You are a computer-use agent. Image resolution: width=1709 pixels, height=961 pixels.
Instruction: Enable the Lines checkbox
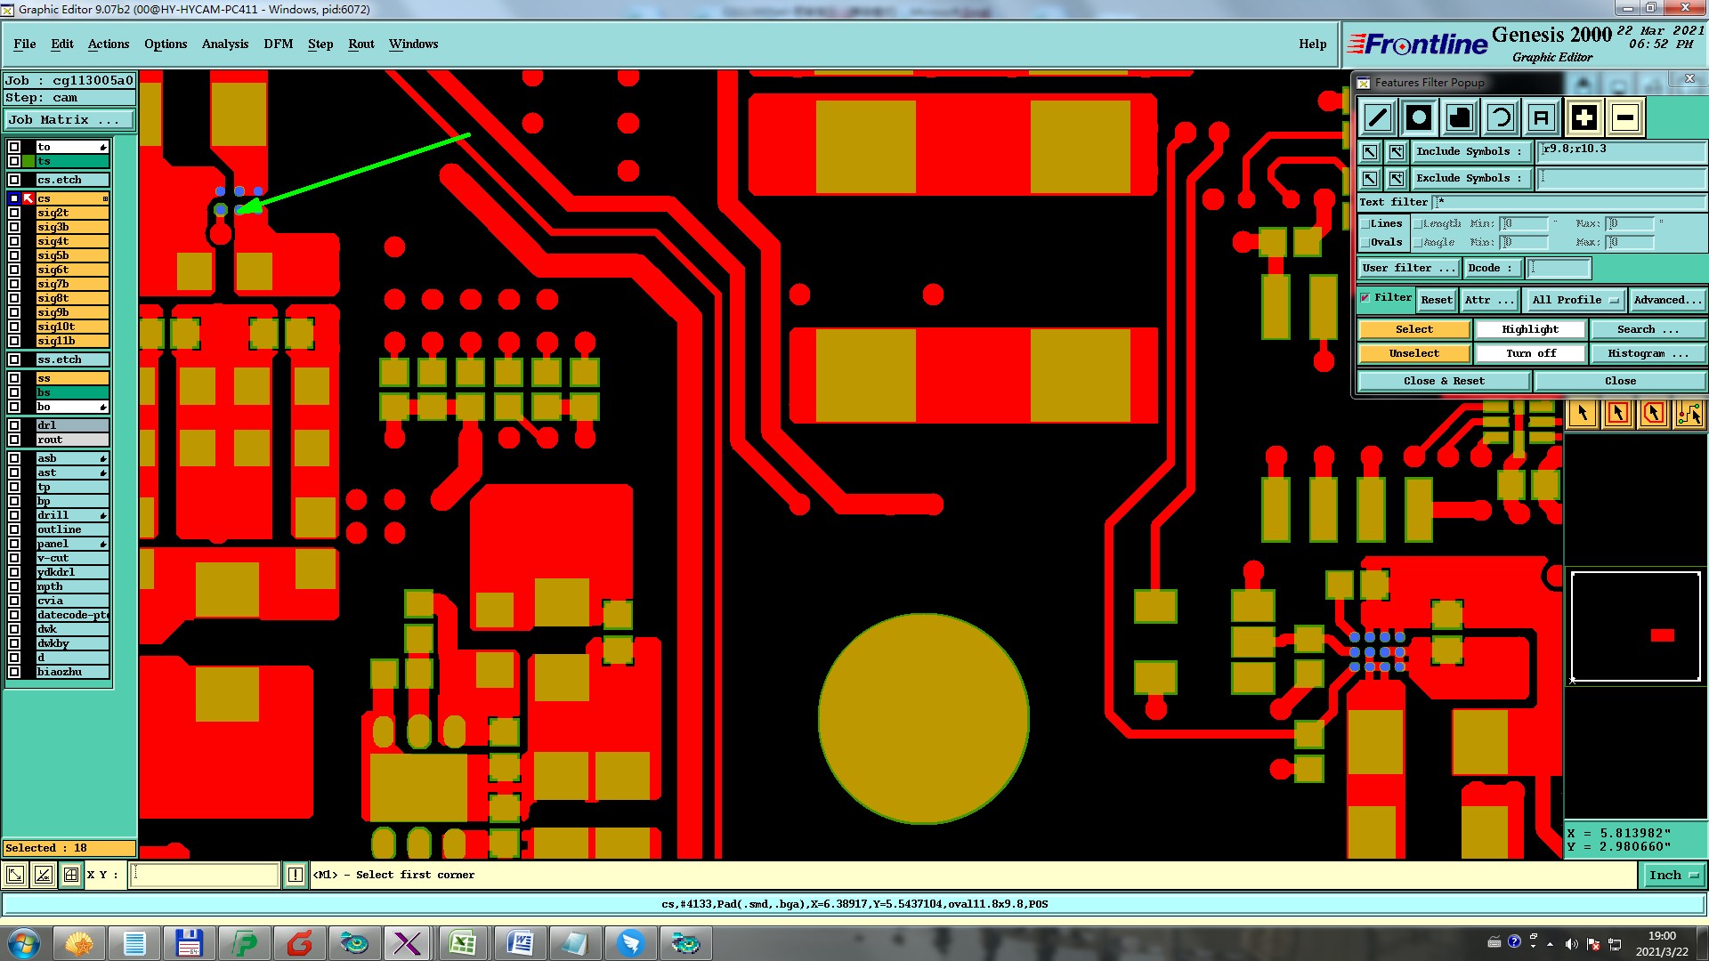(x=1365, y=224)
